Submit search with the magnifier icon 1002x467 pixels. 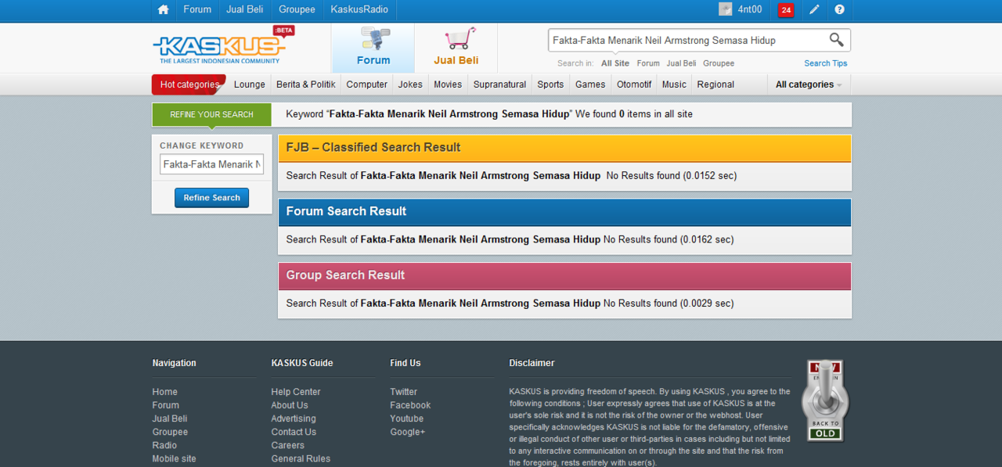pos(836,40)
